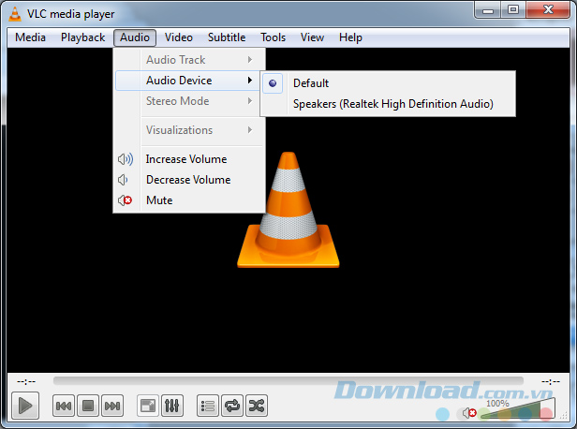Click elapsed time label
This screenshot has width=577, height=429.
(x=26, y=382)
